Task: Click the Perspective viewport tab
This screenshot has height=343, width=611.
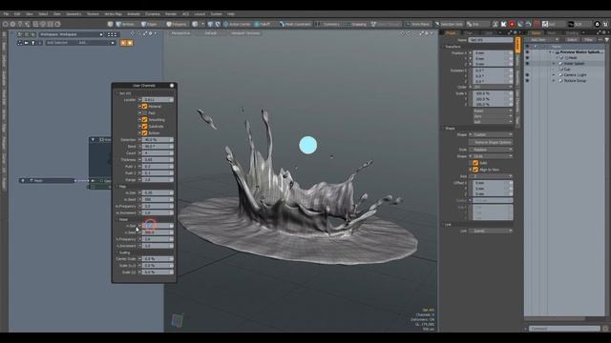Action: [x=180, y=33]
